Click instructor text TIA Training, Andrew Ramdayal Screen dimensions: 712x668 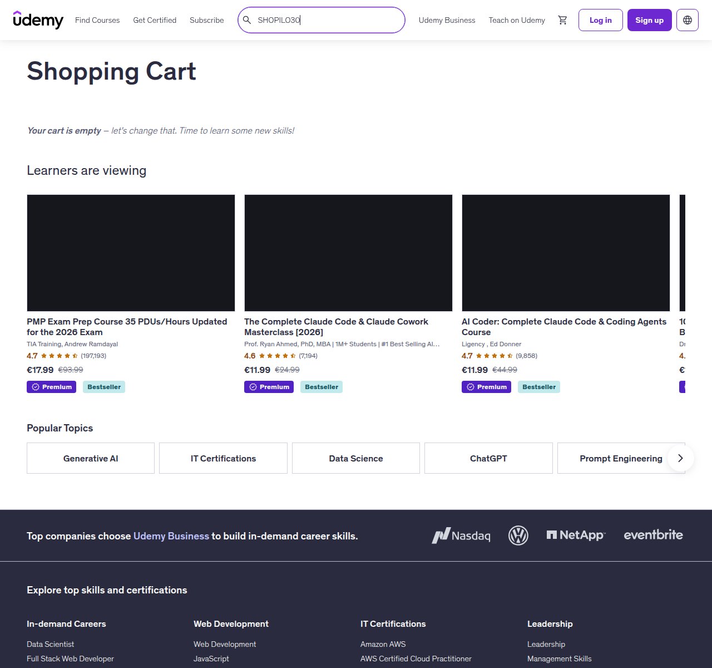pyautogui.click(x=72, y=344)
